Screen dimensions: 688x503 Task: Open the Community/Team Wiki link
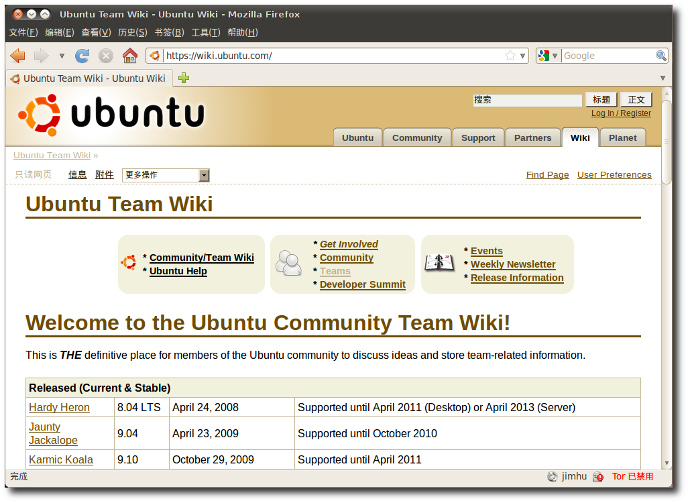click(x=201, y=258)
